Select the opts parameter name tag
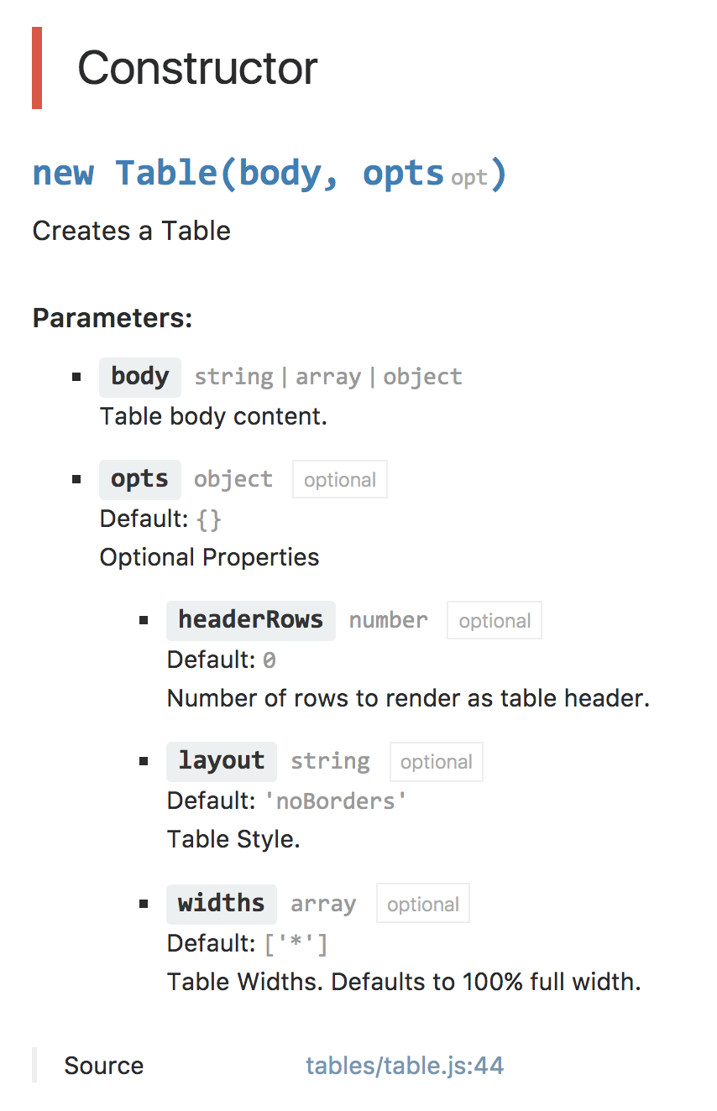Screen dimensions: 717x1111 (x=140, y=479)
